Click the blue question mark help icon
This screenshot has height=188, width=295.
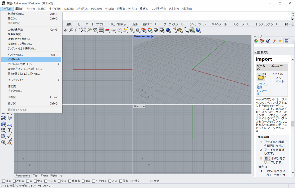coord(198,30)
